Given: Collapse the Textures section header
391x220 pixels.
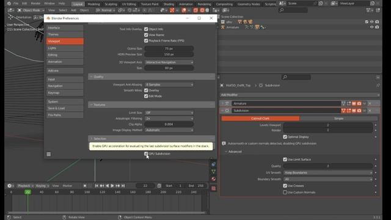Looking at the screenshot, I should click(x=152, y=105).
